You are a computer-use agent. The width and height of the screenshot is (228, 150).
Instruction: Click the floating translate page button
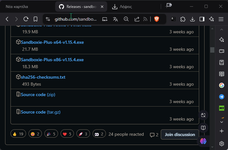pyautogui.click(x=203, y=115)
